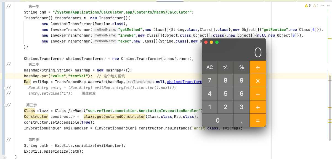Click the 6 key in Calculator
The image size is (332, 159).
click(x=241, y=94)
